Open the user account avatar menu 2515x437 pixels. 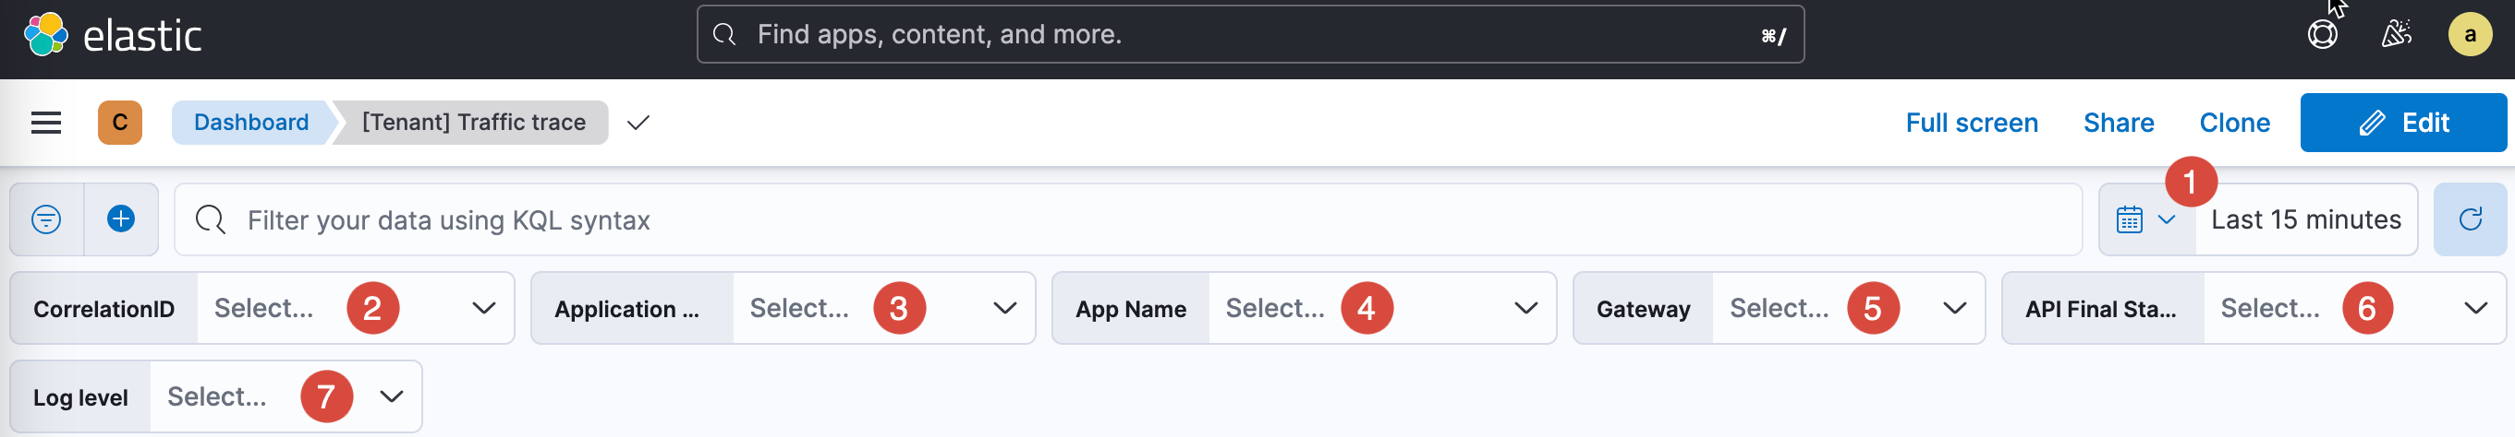(2469, 35)
